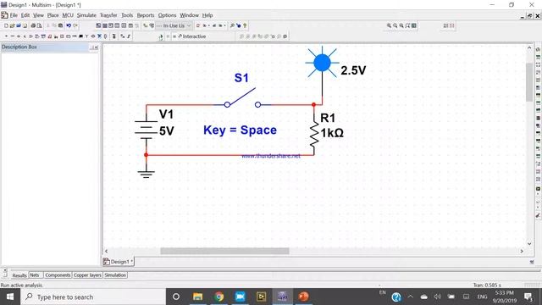Switch to the Components tab

[x=58, y=275]
